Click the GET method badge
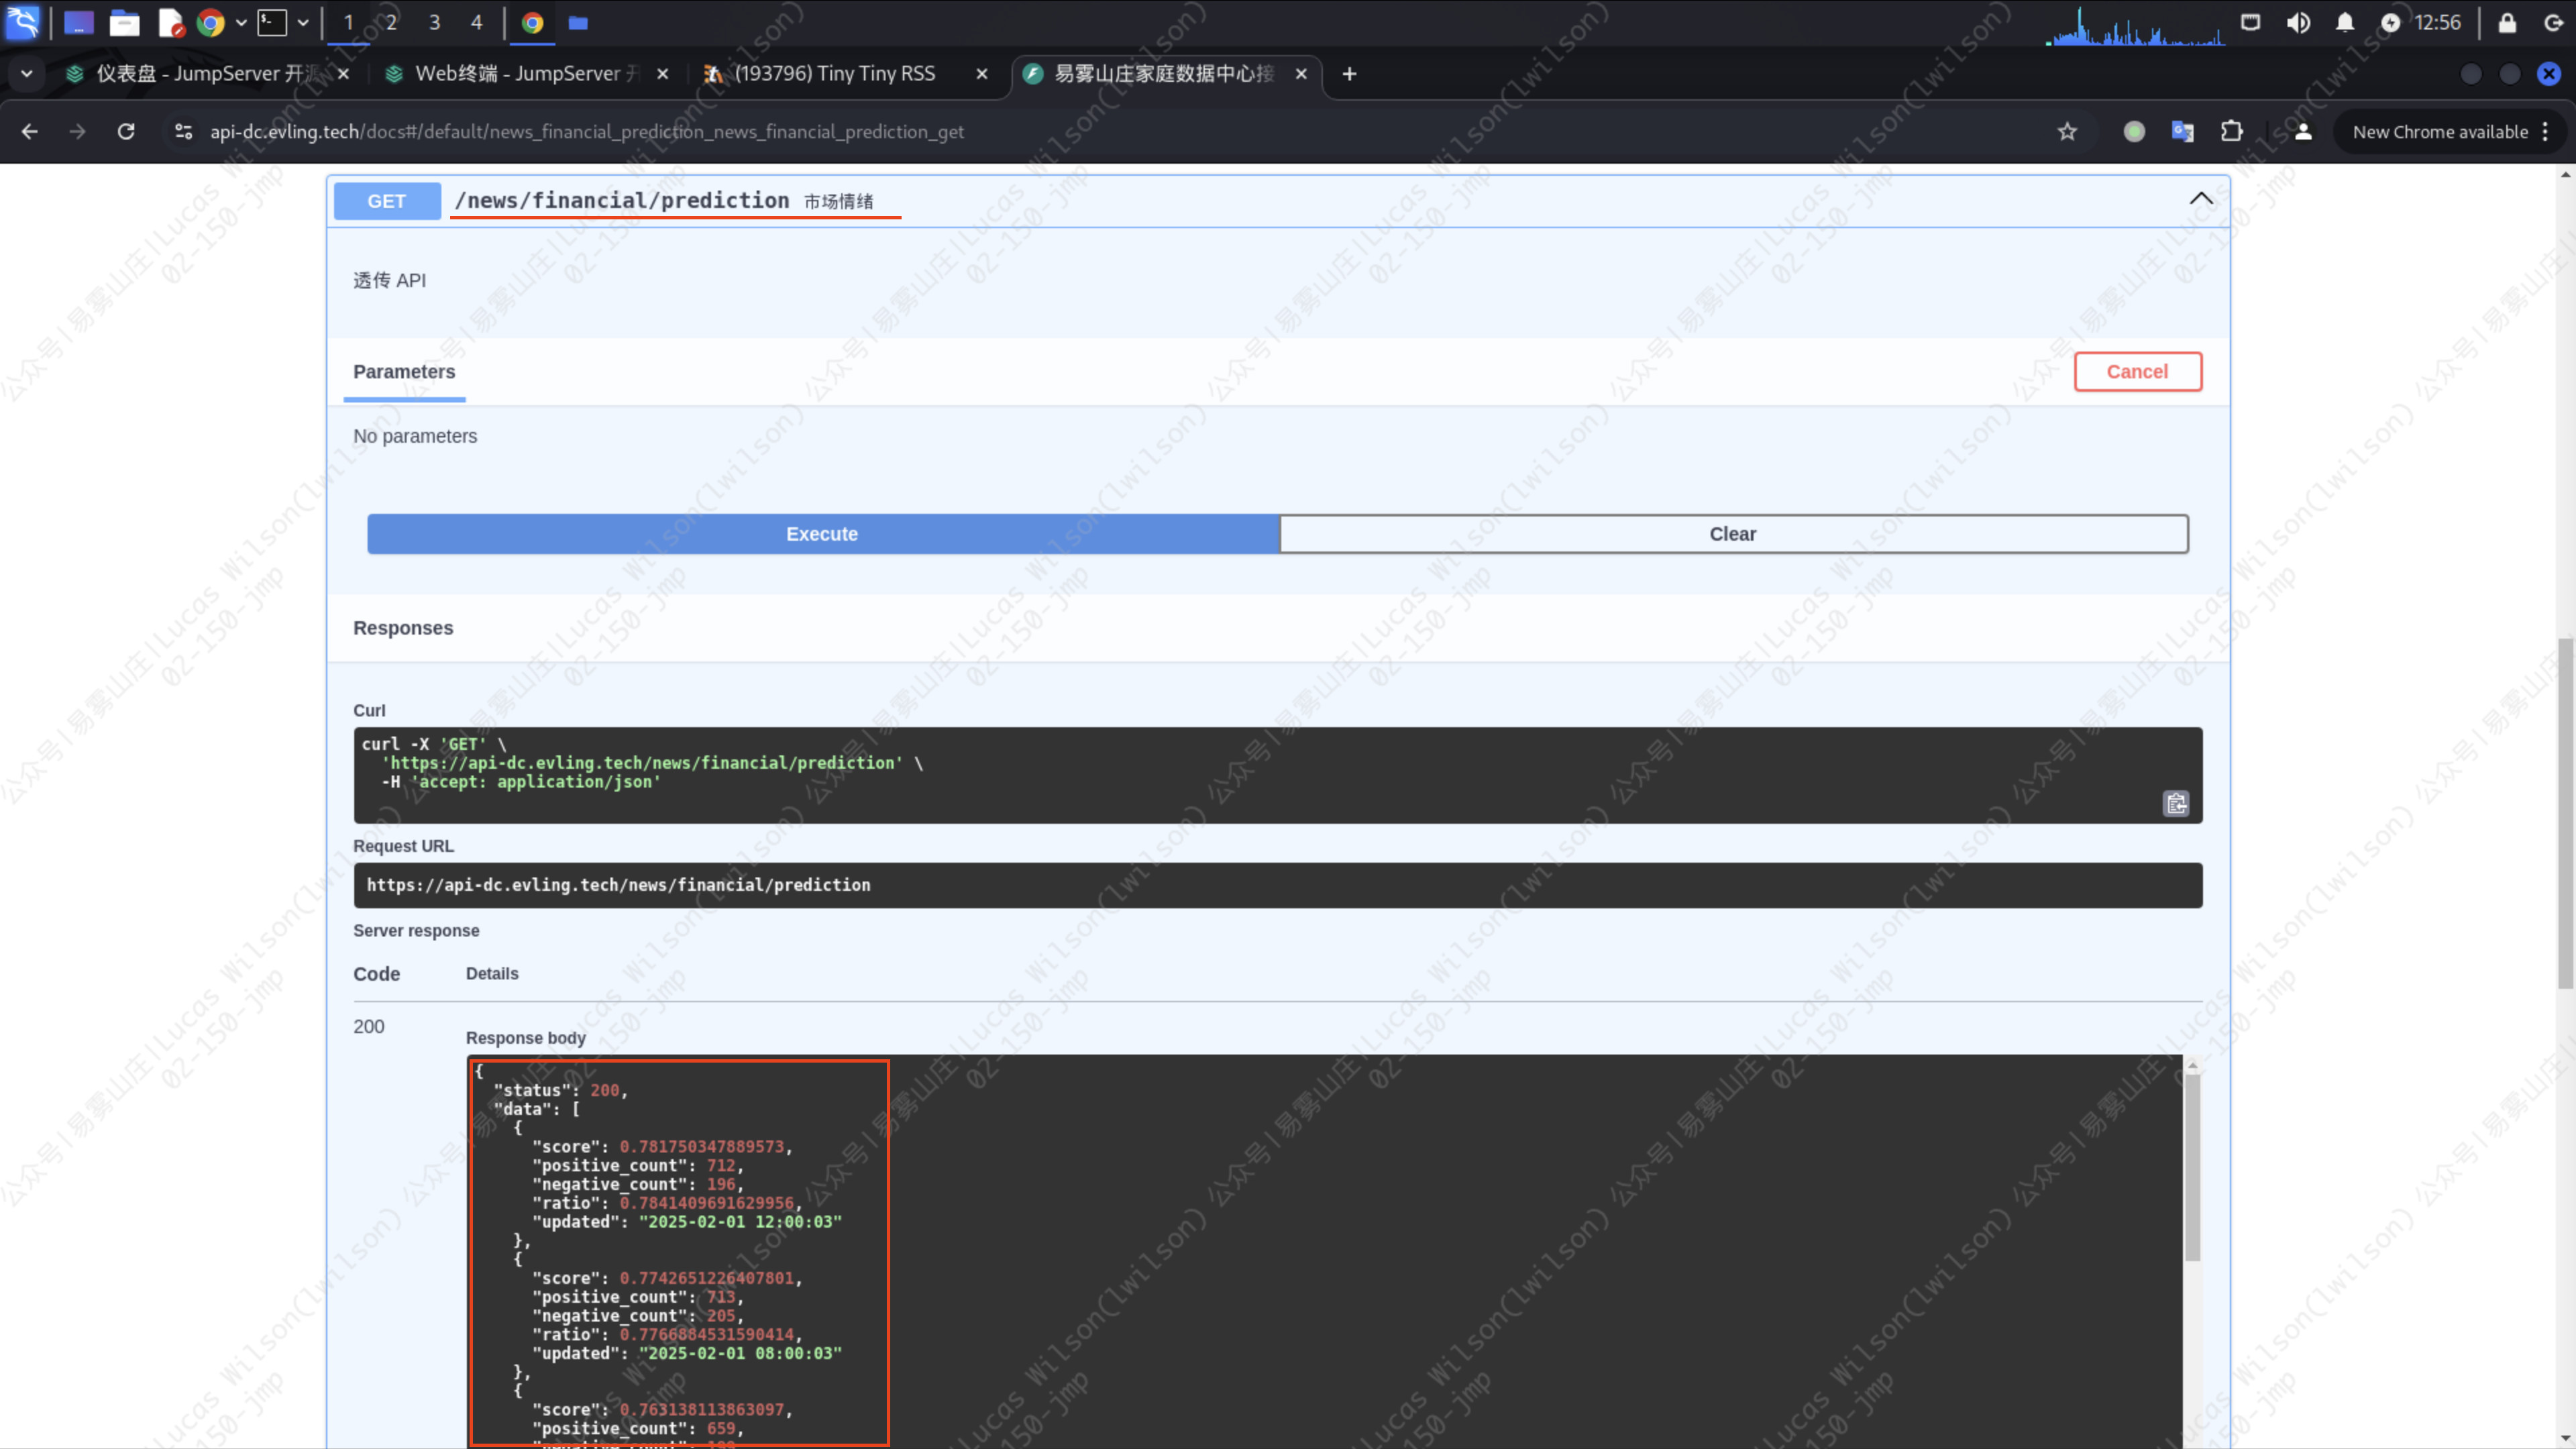2576x1449 pixels. 387,201
